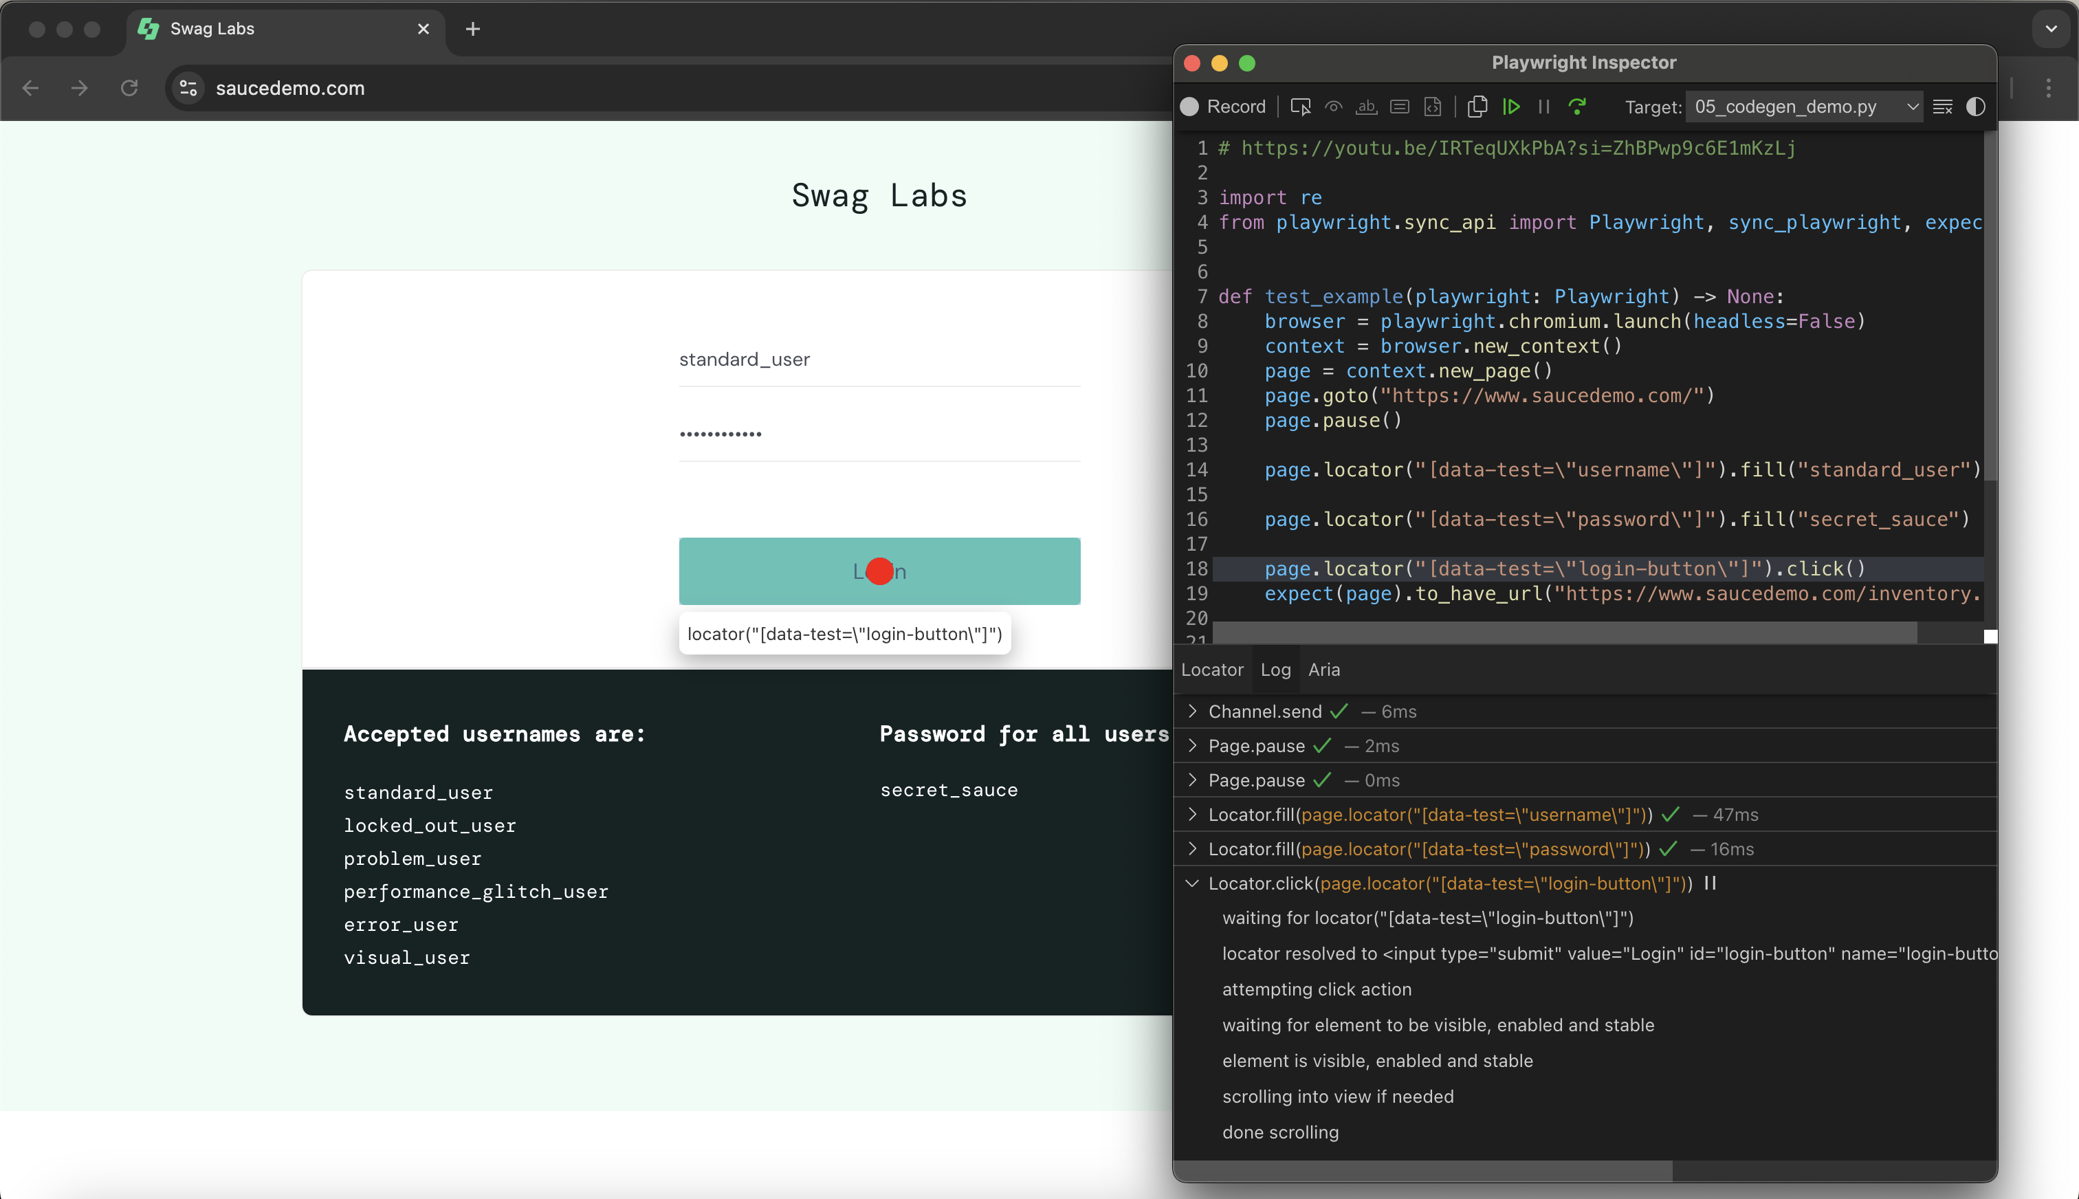
Task: Expand the Channel.send log entry
Action: pyautogui.click(x=1192, y=711)
